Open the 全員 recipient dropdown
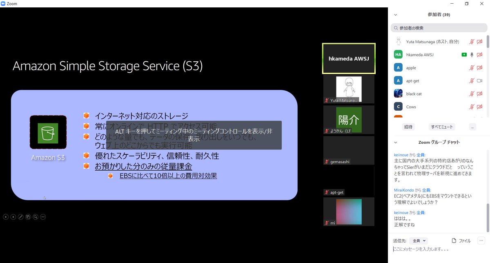This screenshot has height=263, width=490. click(x=418, y=241)
